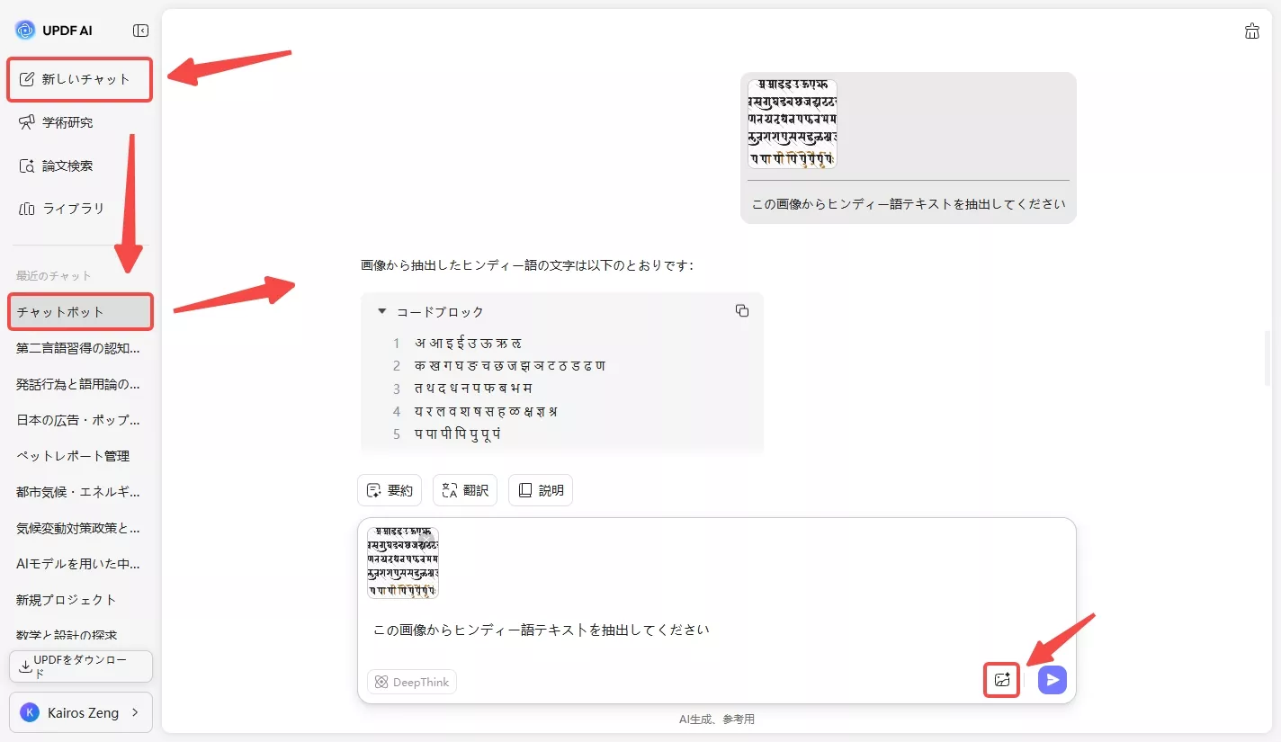This screenshot has width=1281, height=742.
Task: Clear the conversation with the broom icon
Action: [1252, 30]
